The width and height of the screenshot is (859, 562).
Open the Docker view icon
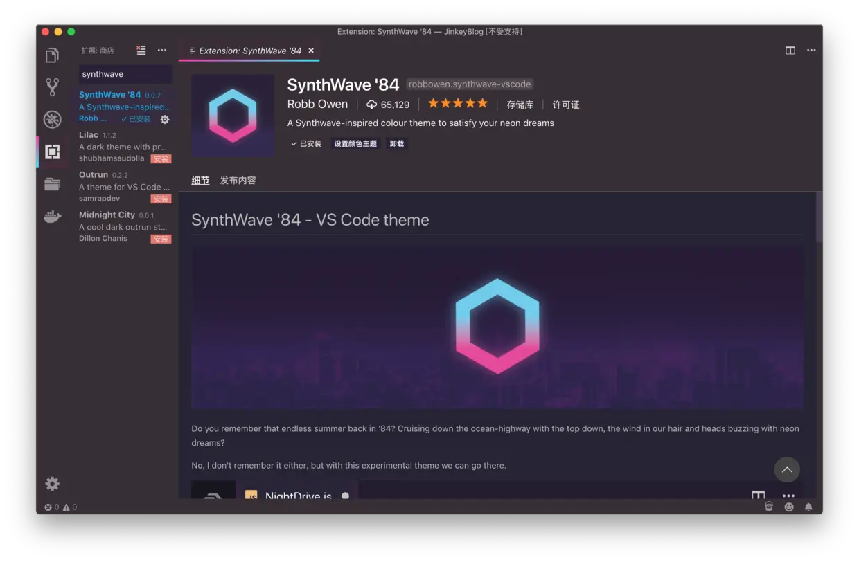coord(53,217)
